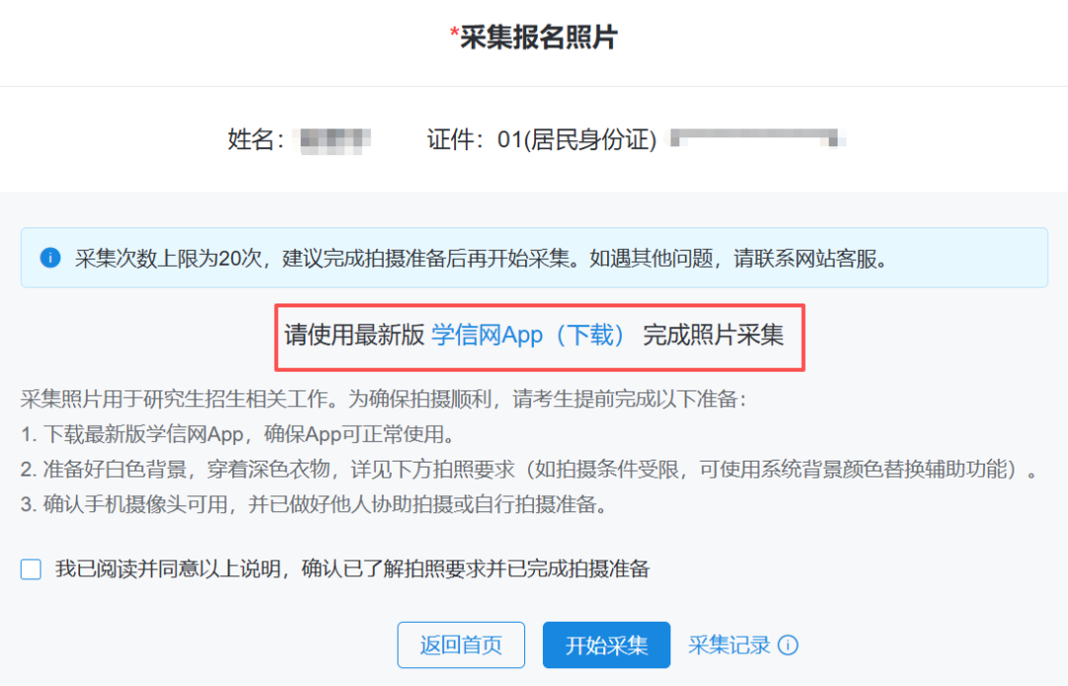Click the 返回首页 button
Viewport: 1068px width, 686px height.
[461, 644]
